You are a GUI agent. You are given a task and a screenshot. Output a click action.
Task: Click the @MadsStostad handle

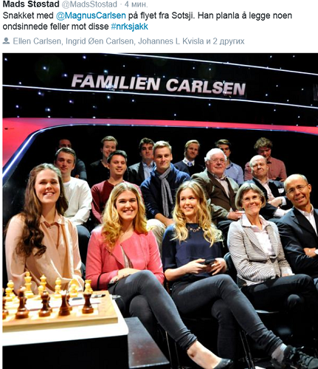point(89,4)
